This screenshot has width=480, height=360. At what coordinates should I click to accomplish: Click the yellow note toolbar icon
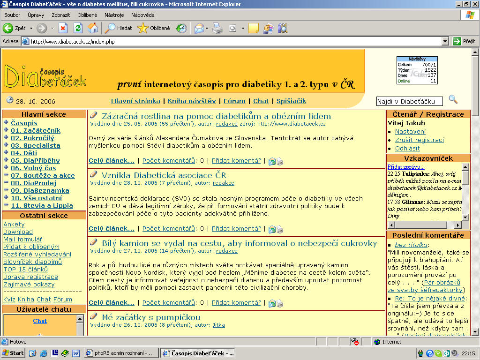pos(254,29)
